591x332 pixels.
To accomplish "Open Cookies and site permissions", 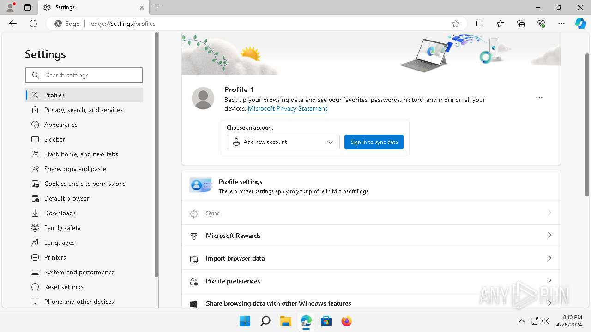I will (x=84, y=184).
